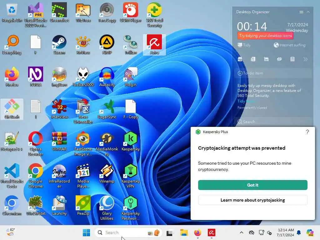320x240 pixels.
Task: Select the Git Bash shortcut
Action: tap(12, 109)
